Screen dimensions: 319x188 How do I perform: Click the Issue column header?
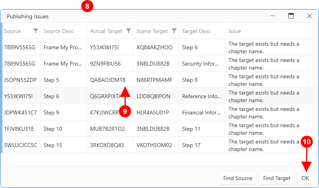coord(234,31)
